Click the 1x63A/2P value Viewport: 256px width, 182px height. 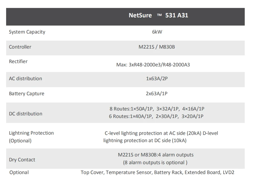point(157,78)
